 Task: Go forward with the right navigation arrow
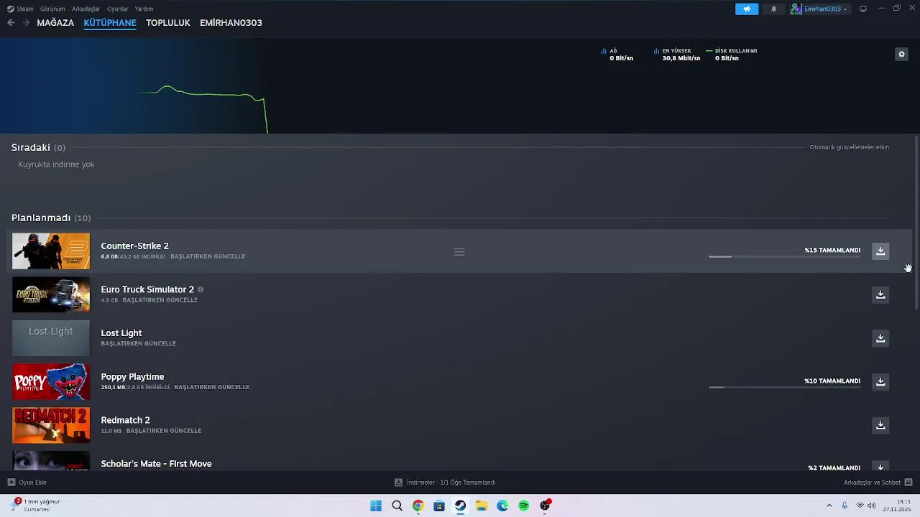26,22
